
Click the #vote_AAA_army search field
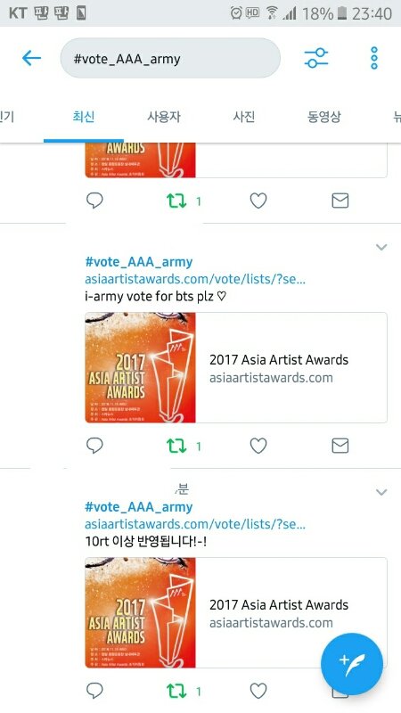tap(170, 58)
